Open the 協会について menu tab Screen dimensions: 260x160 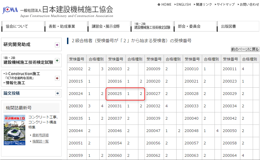[x=23, y=26]
